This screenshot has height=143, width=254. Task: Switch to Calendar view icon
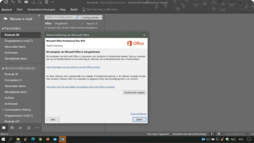(12, 128)
